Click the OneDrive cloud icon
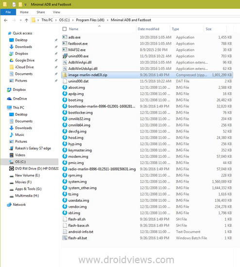This screenshot has width=240, height=267. coord(9,99)
